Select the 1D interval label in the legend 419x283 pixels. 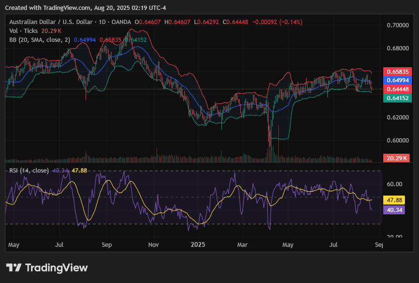103,22
